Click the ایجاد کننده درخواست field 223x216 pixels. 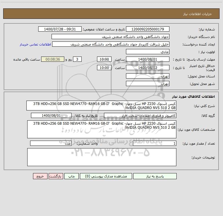click(111, 44)
